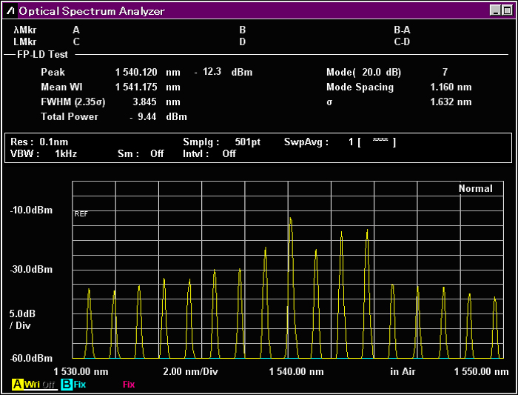Click the Mode( 20.0 dB) label
The image size is (518, 395).
pyautogui.click(x=363, y=72)
